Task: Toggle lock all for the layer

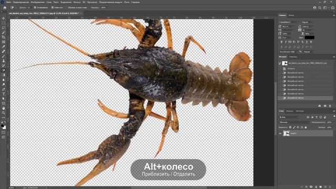Action: 306,127
